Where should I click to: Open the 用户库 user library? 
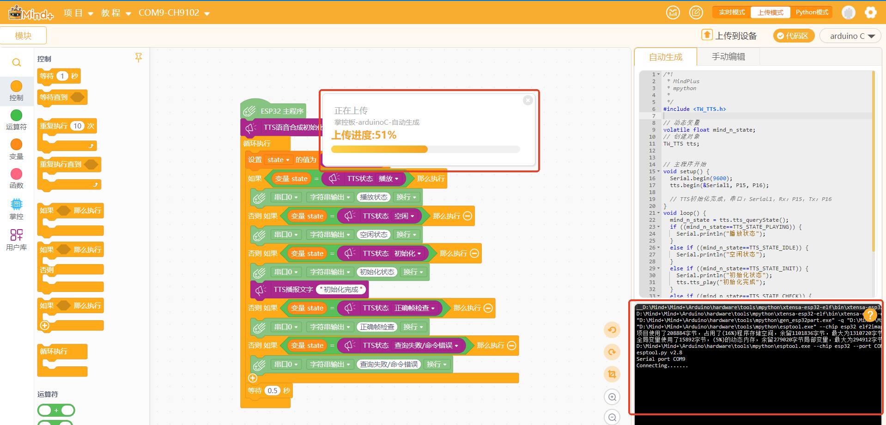(x=17, y=240)
